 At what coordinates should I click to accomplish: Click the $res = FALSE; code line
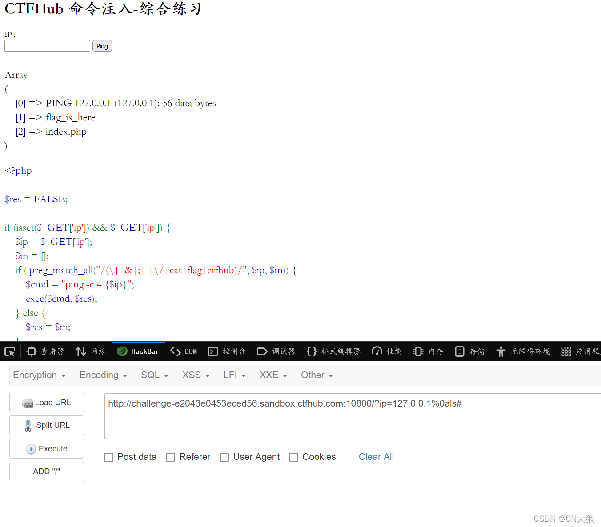coord(36,199)
